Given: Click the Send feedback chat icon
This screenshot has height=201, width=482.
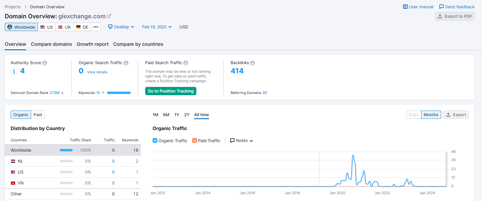Looking at the screenshot, I should coord(441,7).
